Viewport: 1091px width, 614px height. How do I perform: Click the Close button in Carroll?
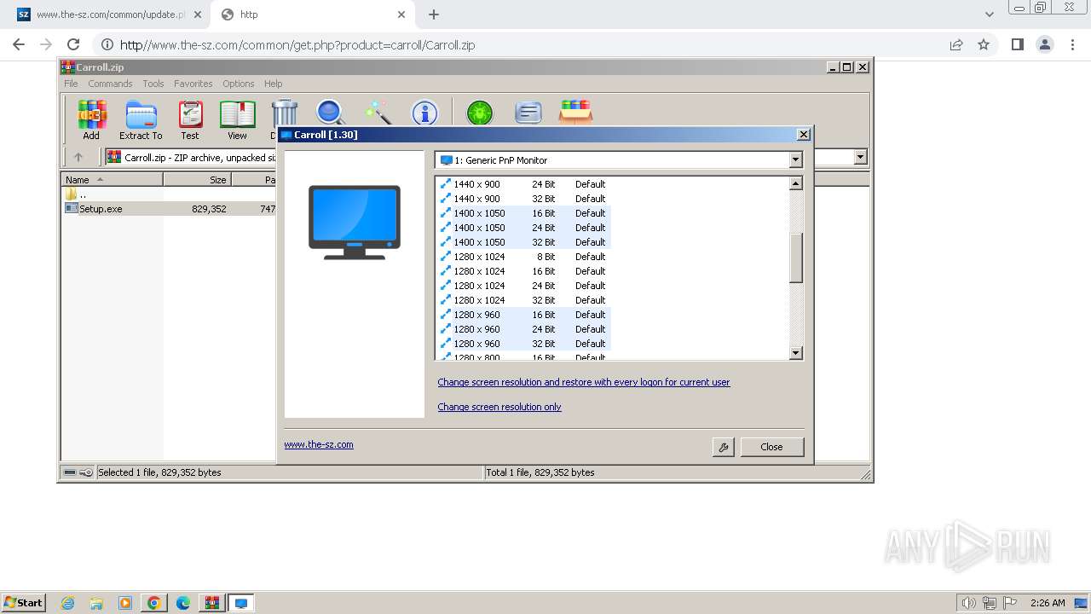pos(771,447)
